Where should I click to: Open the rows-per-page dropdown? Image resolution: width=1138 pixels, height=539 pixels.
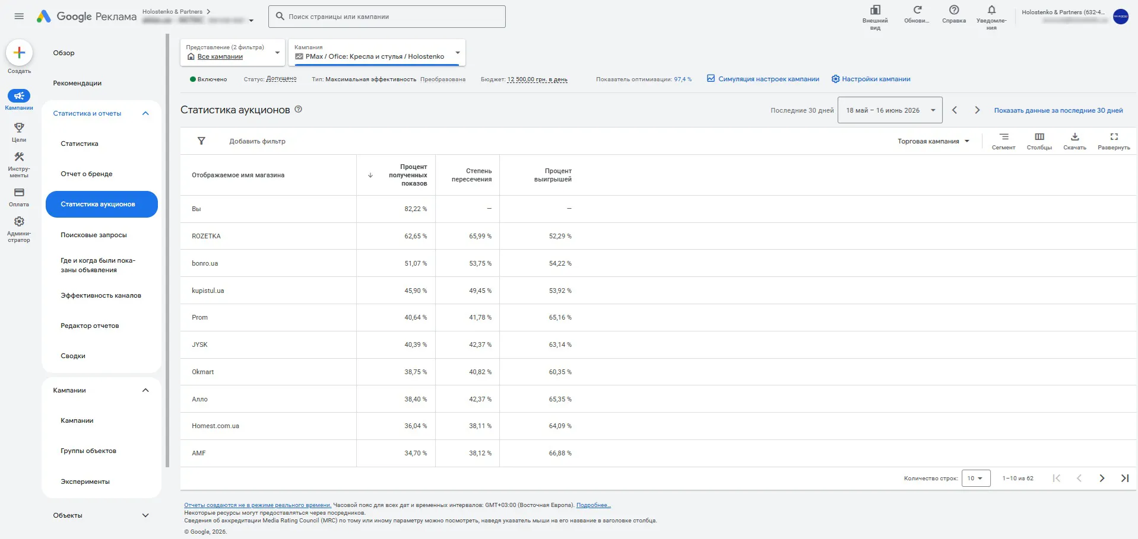[x=976, y=478]
